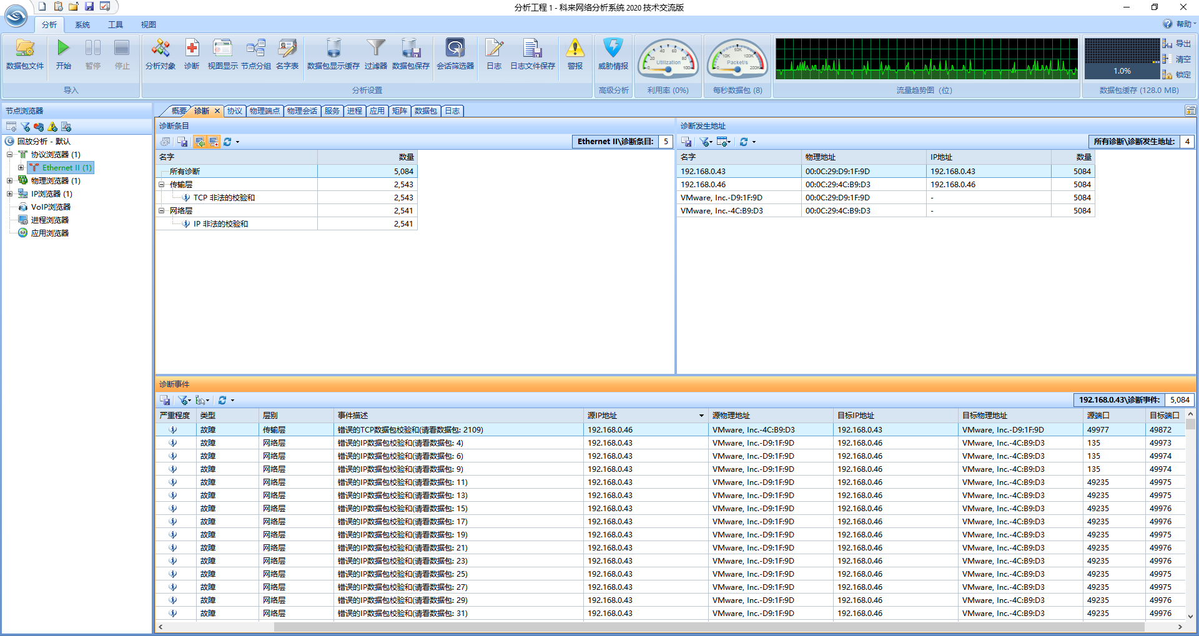Click the application logo menu button
This screenshot has height=636, width=1199.
tap(16, 16)
